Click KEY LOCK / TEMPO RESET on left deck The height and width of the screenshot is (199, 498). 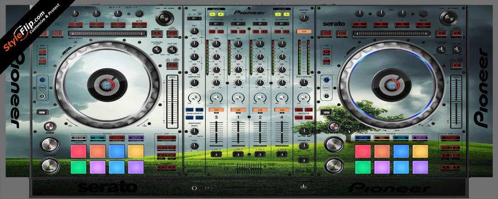point(173,66)
